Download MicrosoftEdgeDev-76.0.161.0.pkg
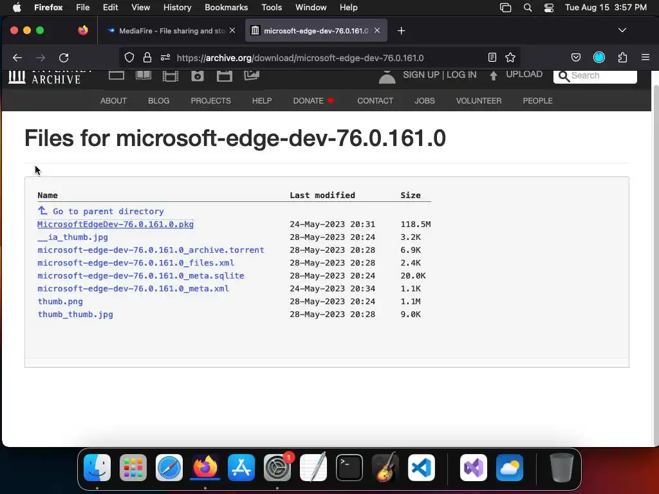This screenshot has height=494, width=659. point(116,224)
